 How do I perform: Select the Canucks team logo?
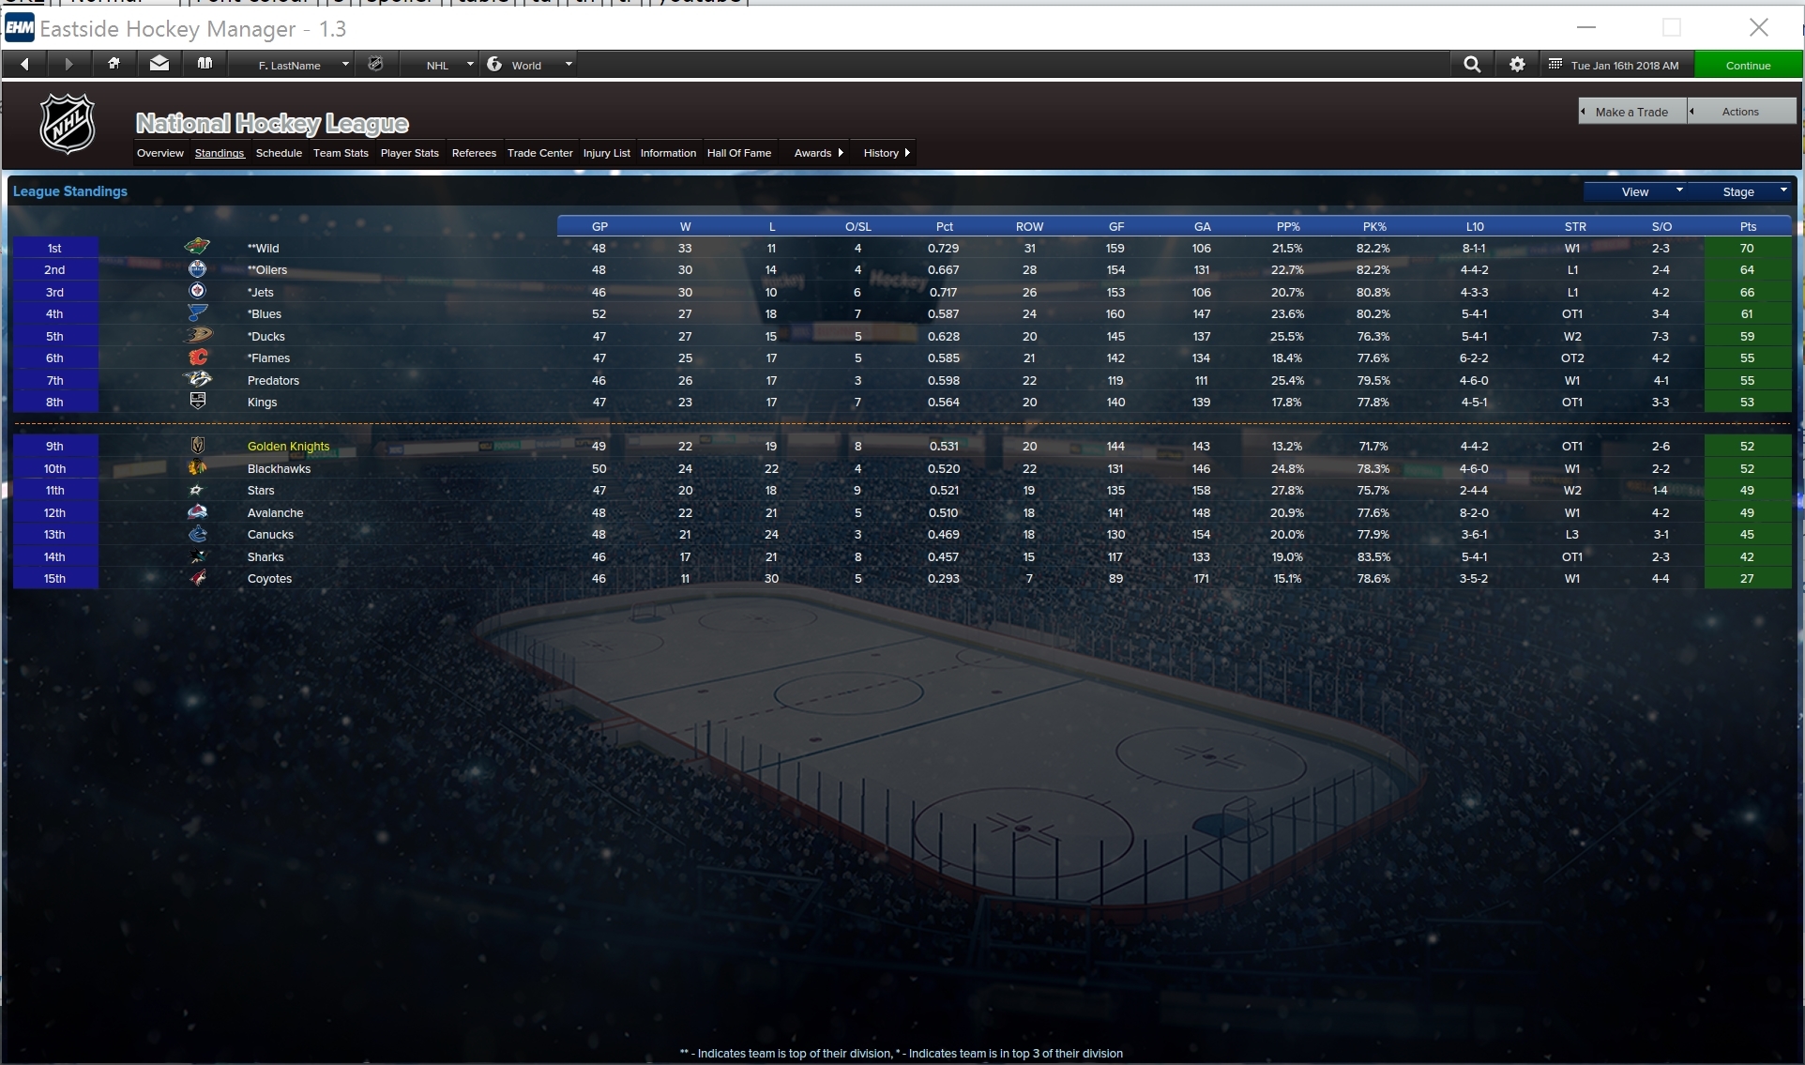(197, 534)
